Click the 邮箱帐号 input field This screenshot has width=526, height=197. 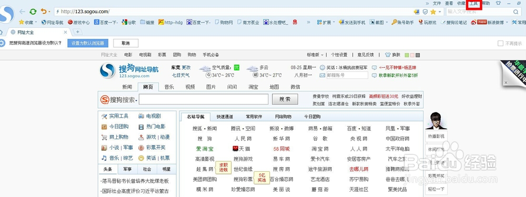pos(347,75)
